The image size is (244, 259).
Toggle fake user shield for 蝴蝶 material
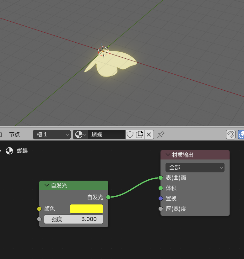coord(130,135)
